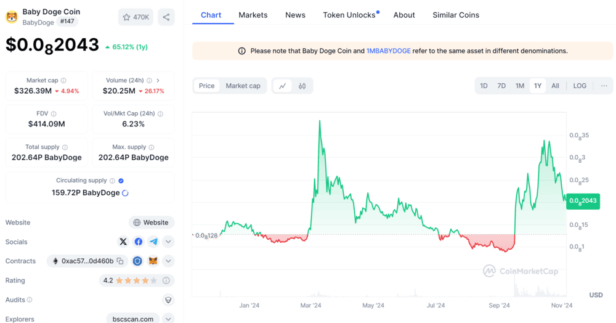Click verified badge next to Circulating supply
This screenshot has height=323, width=616.
pyautogui.click(x=121, y=181)
